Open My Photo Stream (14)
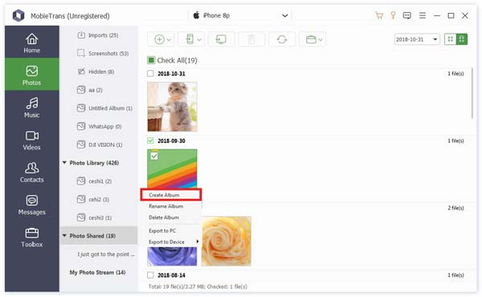Image resolution: width=482 pixels, height=297 pixels. pyautogui.click(x=97, y=272)
